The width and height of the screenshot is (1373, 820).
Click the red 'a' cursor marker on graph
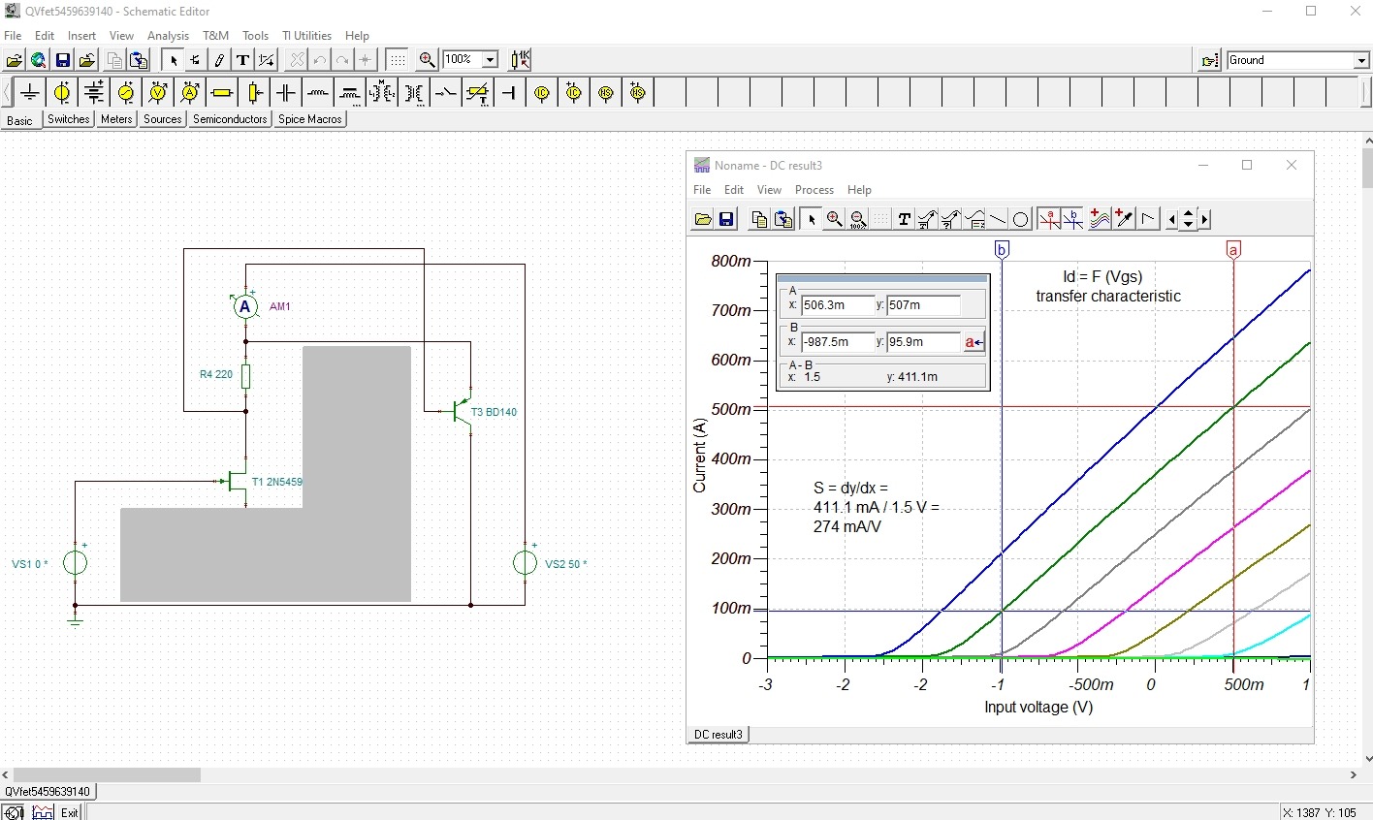1233,250
